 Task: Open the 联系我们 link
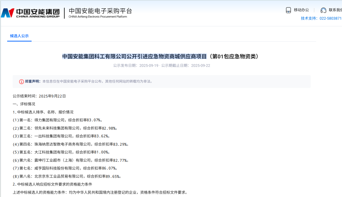pos(335,10)
